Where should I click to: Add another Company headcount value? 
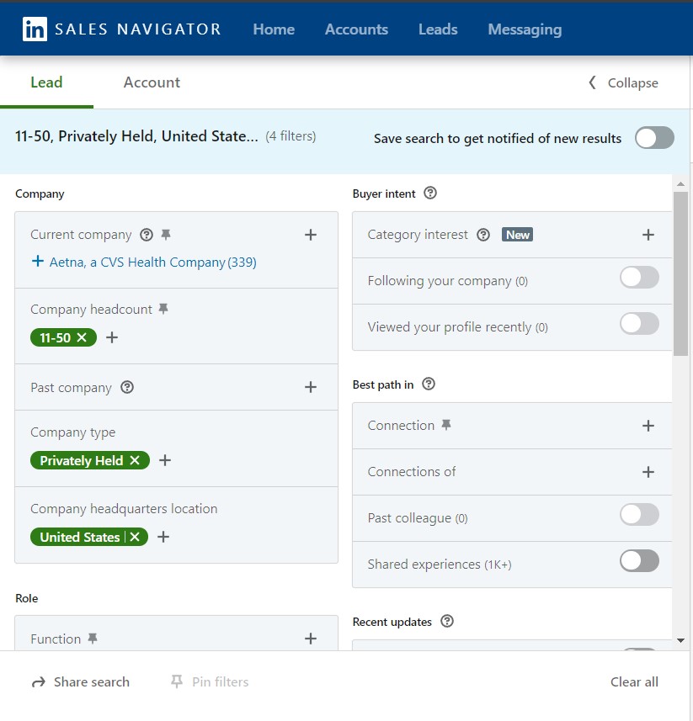pos(112,337)
